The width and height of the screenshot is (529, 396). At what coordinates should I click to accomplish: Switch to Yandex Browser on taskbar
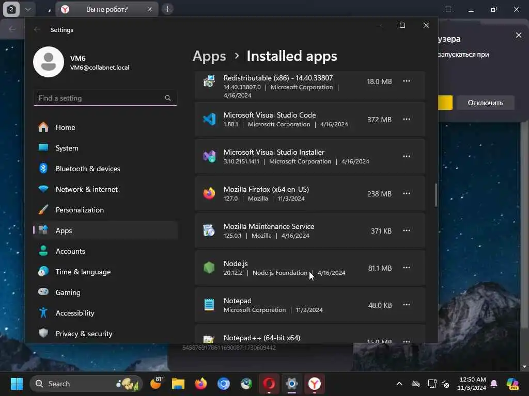click(315, 384)
